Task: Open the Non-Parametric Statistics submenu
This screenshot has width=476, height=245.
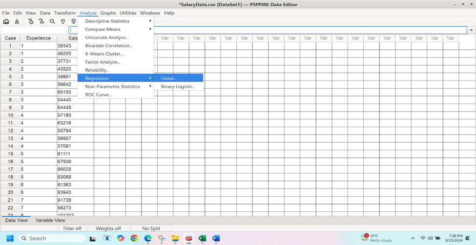Action: click(x=116, y=86)
